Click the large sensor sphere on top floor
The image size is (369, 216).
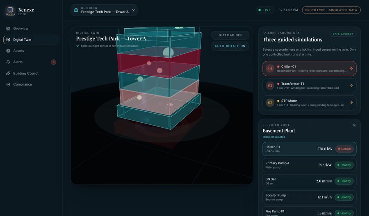(168, 53)
